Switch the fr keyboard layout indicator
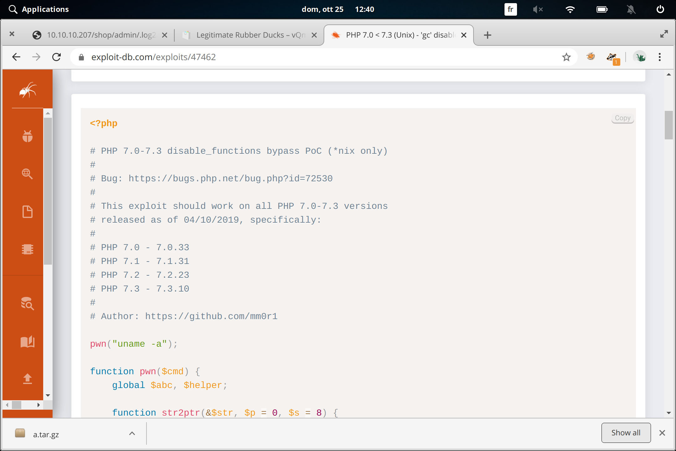 510,9
